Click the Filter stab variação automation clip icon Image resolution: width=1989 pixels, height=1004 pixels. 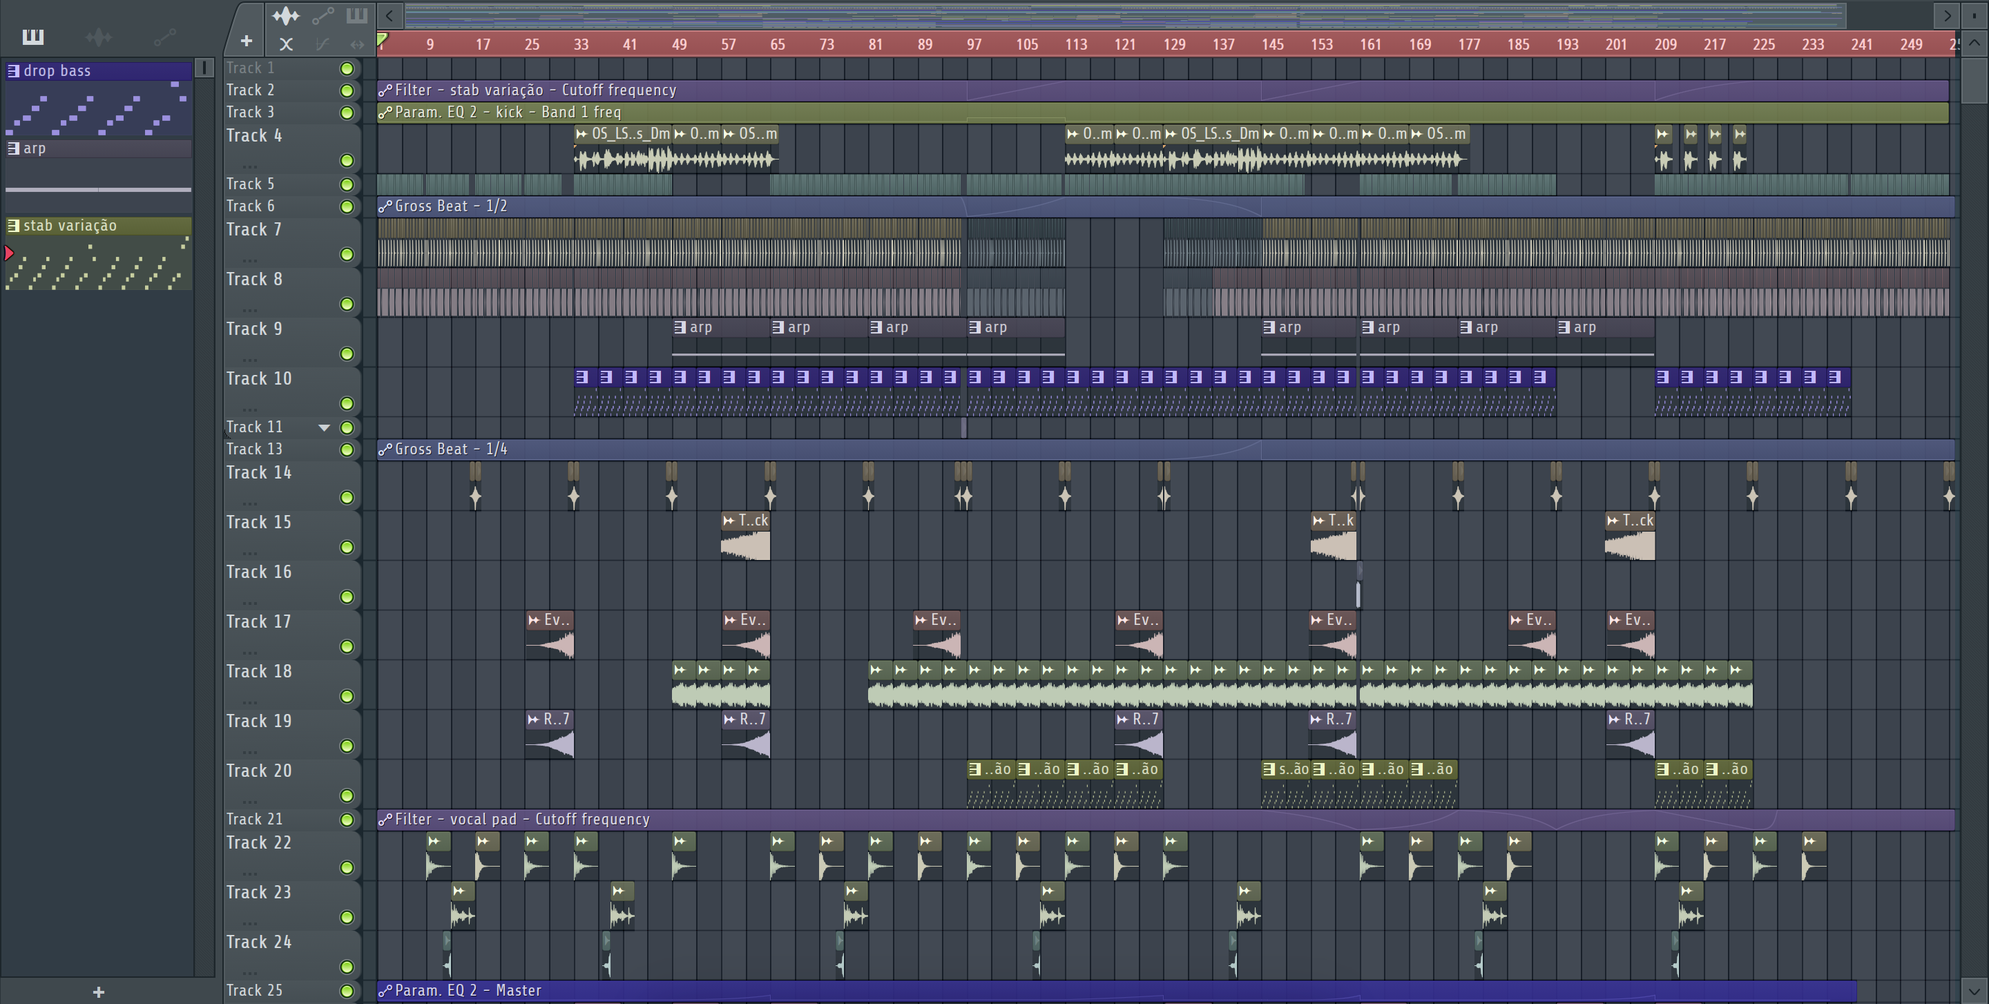[x=385, y=90]
